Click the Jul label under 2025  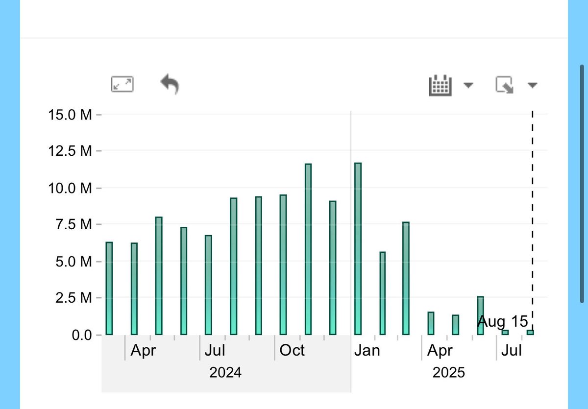tap(512, 351)
